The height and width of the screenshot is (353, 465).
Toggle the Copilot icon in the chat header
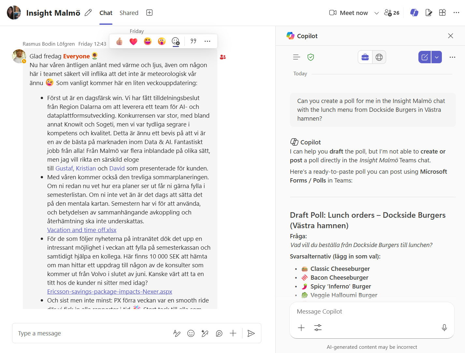414,13
